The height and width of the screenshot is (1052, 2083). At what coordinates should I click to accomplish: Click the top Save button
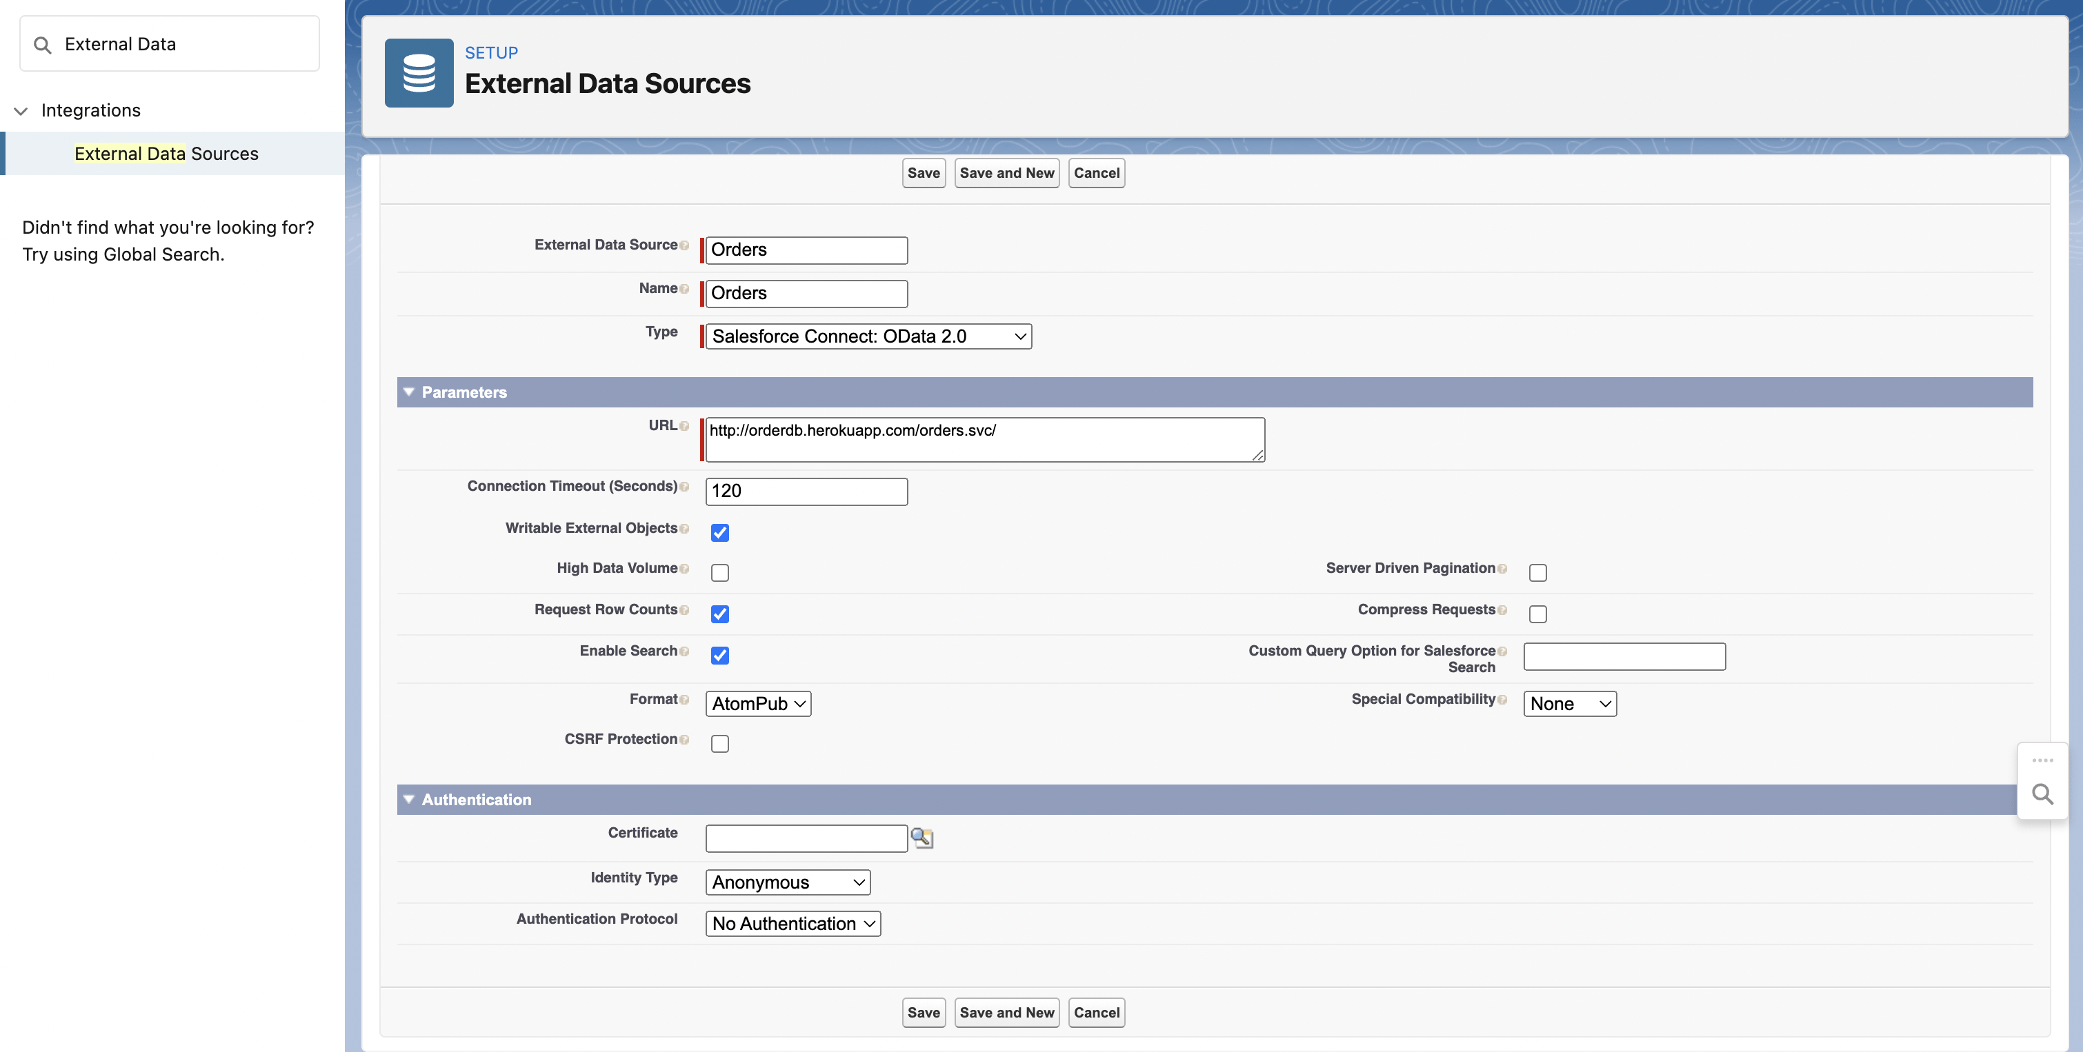pos(923,173)
